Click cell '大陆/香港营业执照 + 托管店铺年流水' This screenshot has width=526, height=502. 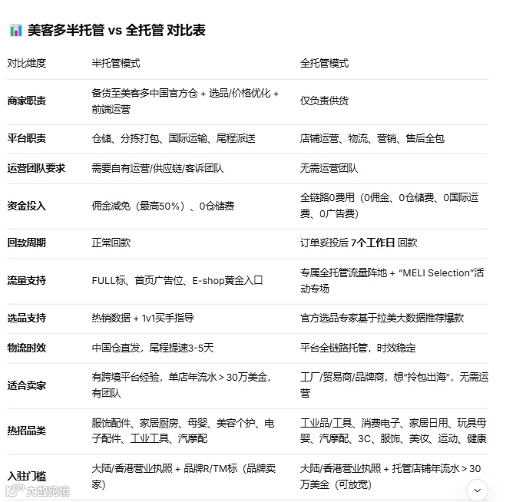click(391, 476)
